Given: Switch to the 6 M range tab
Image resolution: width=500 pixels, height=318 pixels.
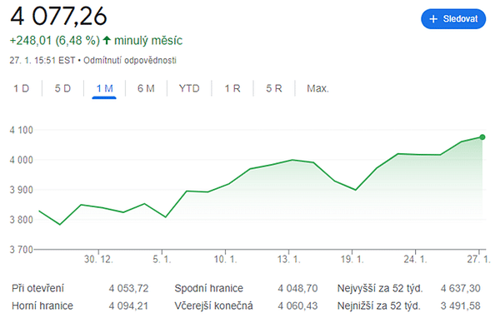Looking at the screenshot, I should pyautogui.click(x=146, y=88).
